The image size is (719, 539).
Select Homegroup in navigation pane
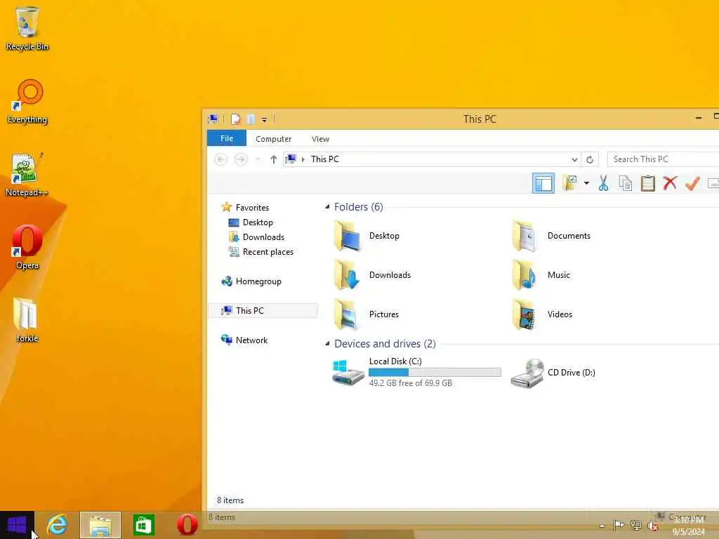point(258,281)
